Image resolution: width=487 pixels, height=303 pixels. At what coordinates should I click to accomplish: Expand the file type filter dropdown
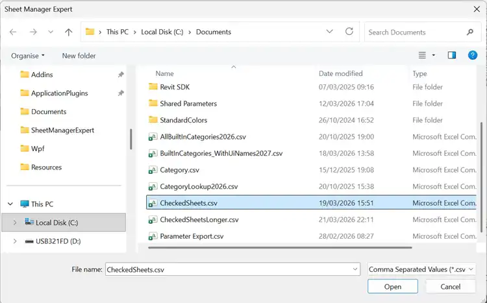[421, 269]
